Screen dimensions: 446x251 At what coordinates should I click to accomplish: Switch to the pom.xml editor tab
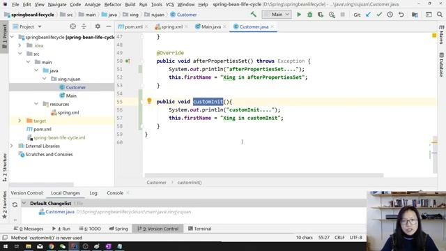[x=130, y=26]
